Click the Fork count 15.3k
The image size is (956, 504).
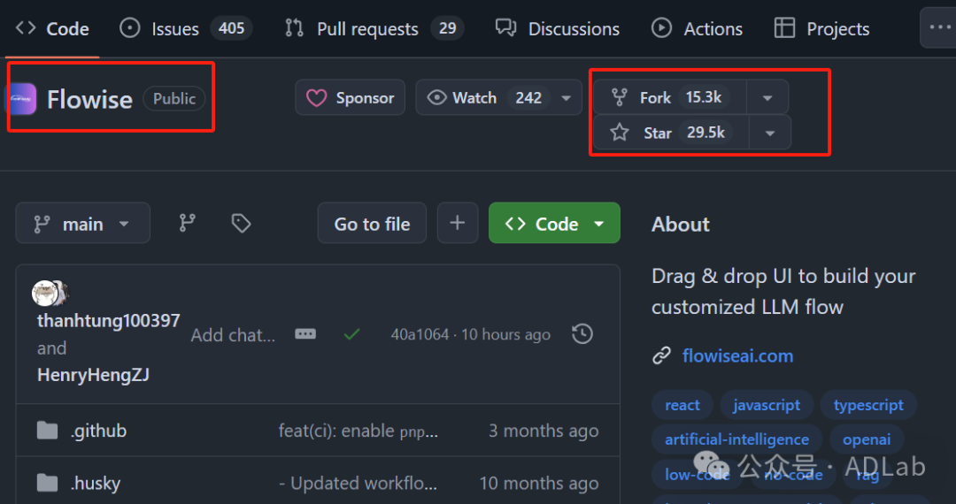pos(704,97)
